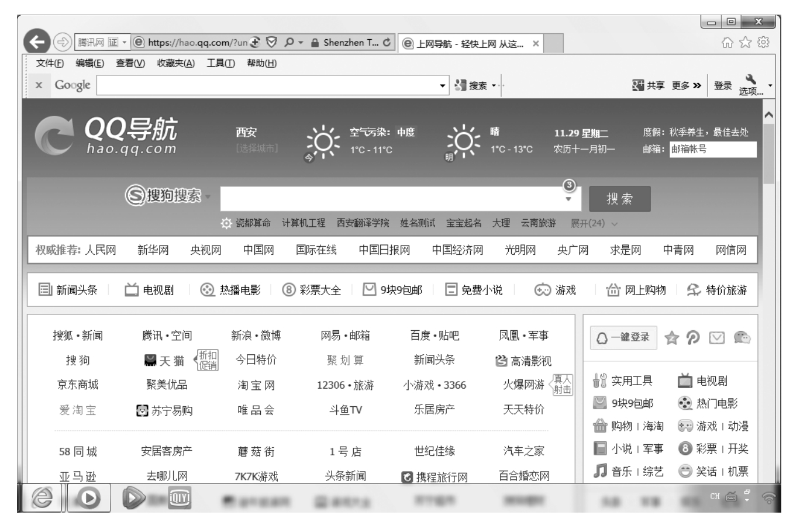The width and height of the screenshot is (793, 529).
Task: Click the mail envelope icon beside 一键登录
Action: coord(716,338)
